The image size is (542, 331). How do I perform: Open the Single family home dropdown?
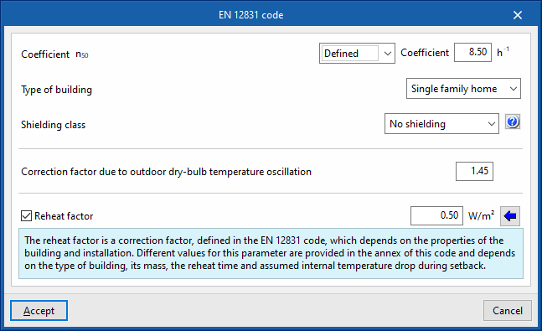click(x=463, y=89)
